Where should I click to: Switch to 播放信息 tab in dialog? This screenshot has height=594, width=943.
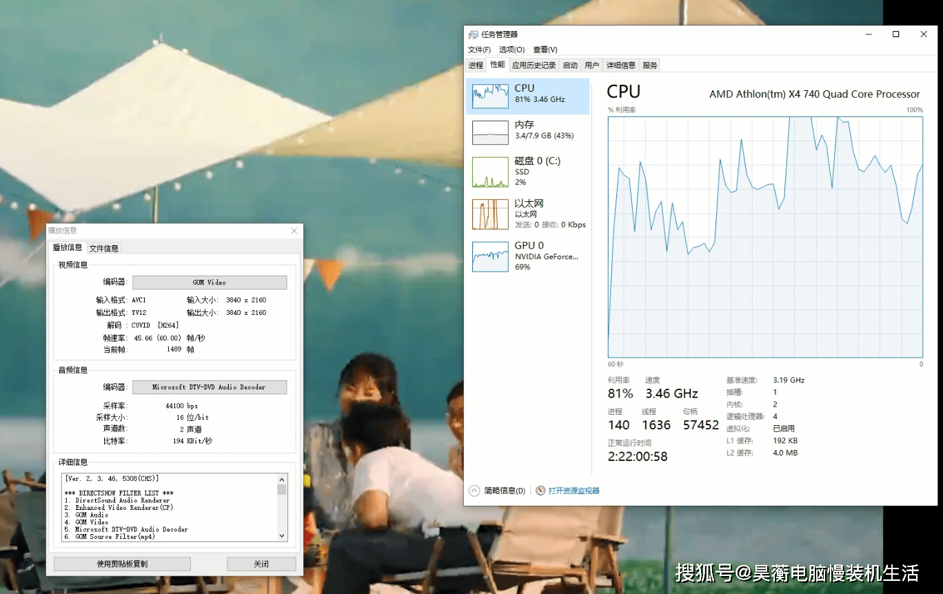[68, 248]
